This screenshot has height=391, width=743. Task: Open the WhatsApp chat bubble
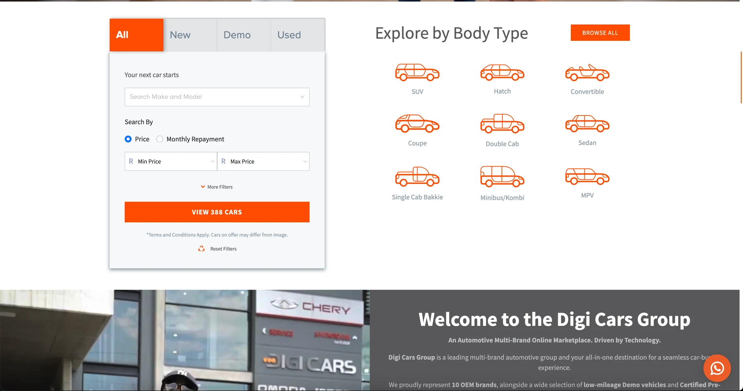(x=717, y=368)
